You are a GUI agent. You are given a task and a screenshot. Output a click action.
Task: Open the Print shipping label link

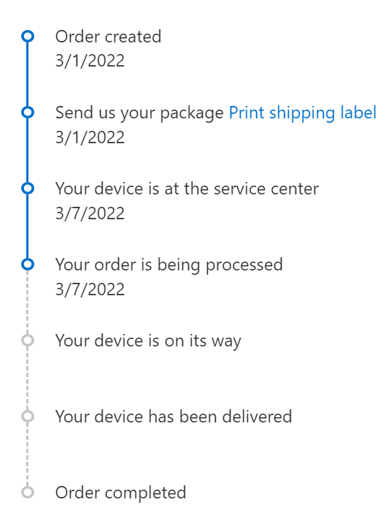303,113
